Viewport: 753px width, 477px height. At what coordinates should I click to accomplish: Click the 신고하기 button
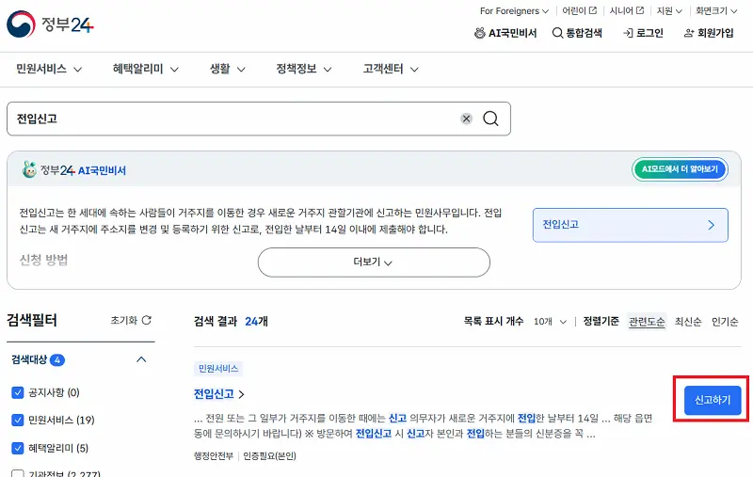[x=713, y=400]
